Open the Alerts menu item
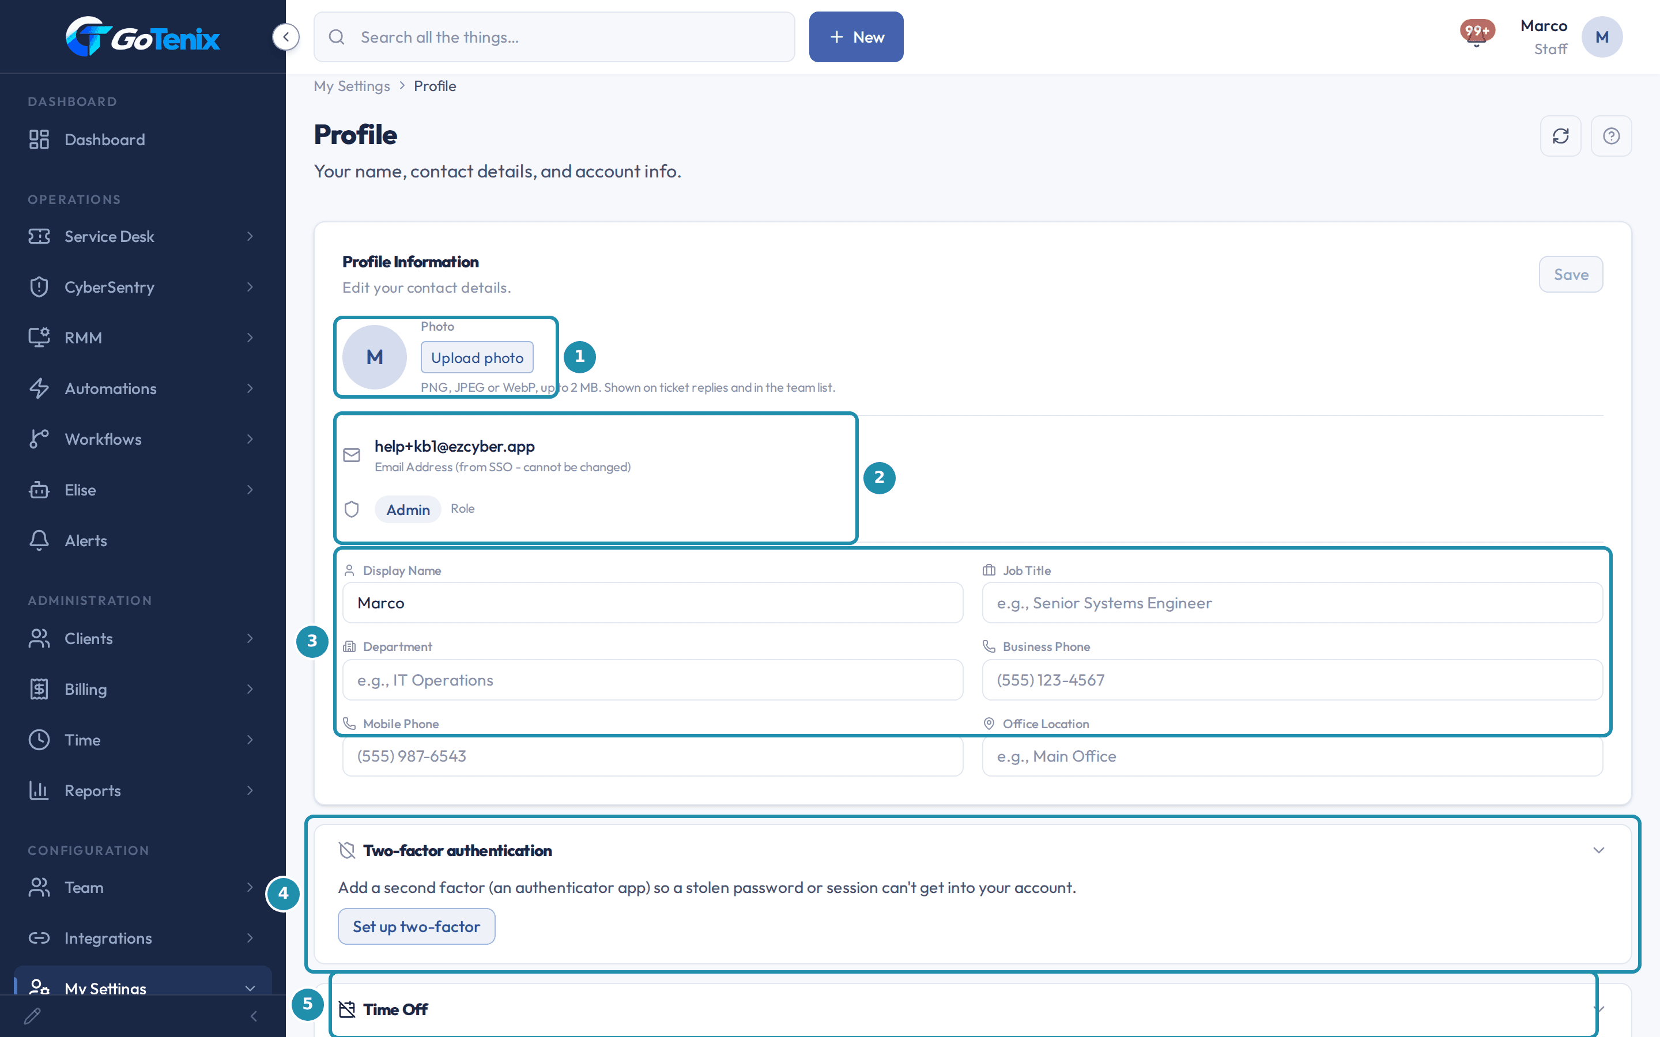 tap(143, 540)
